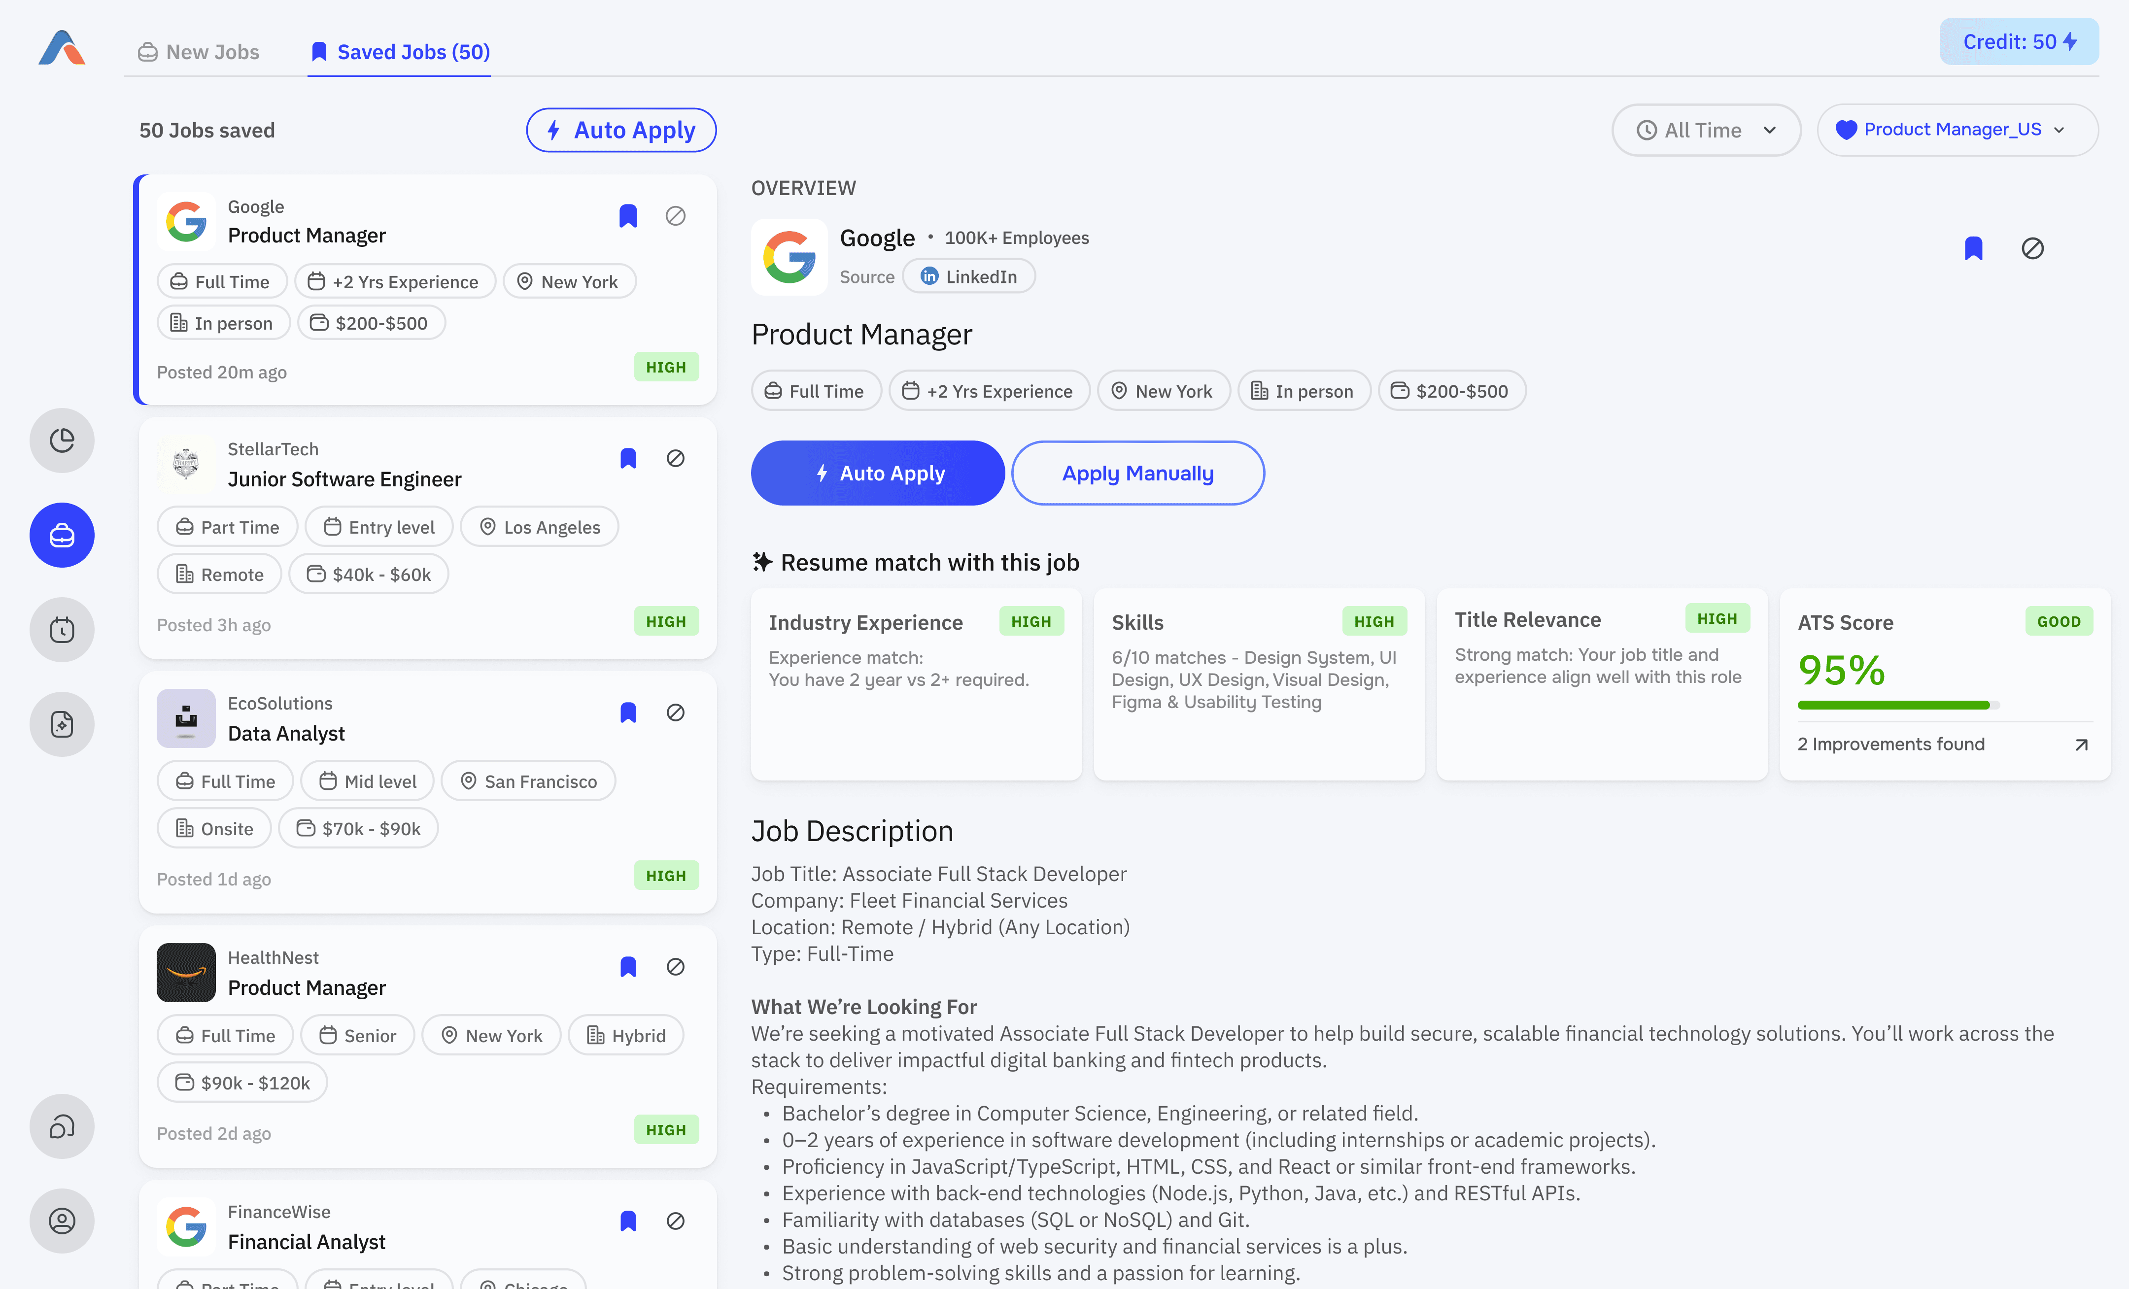The width and height of the screenshot is (2129, 1289).
Task: Click the app logo at top left
Action: [61, 47]
